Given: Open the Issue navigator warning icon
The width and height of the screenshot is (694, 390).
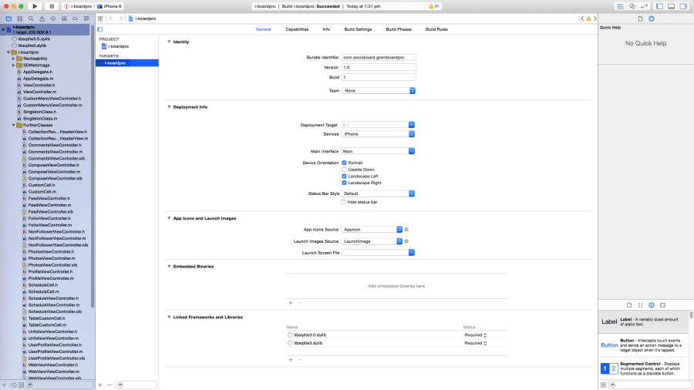Looking at the screenshot, I should coord(42,18).
